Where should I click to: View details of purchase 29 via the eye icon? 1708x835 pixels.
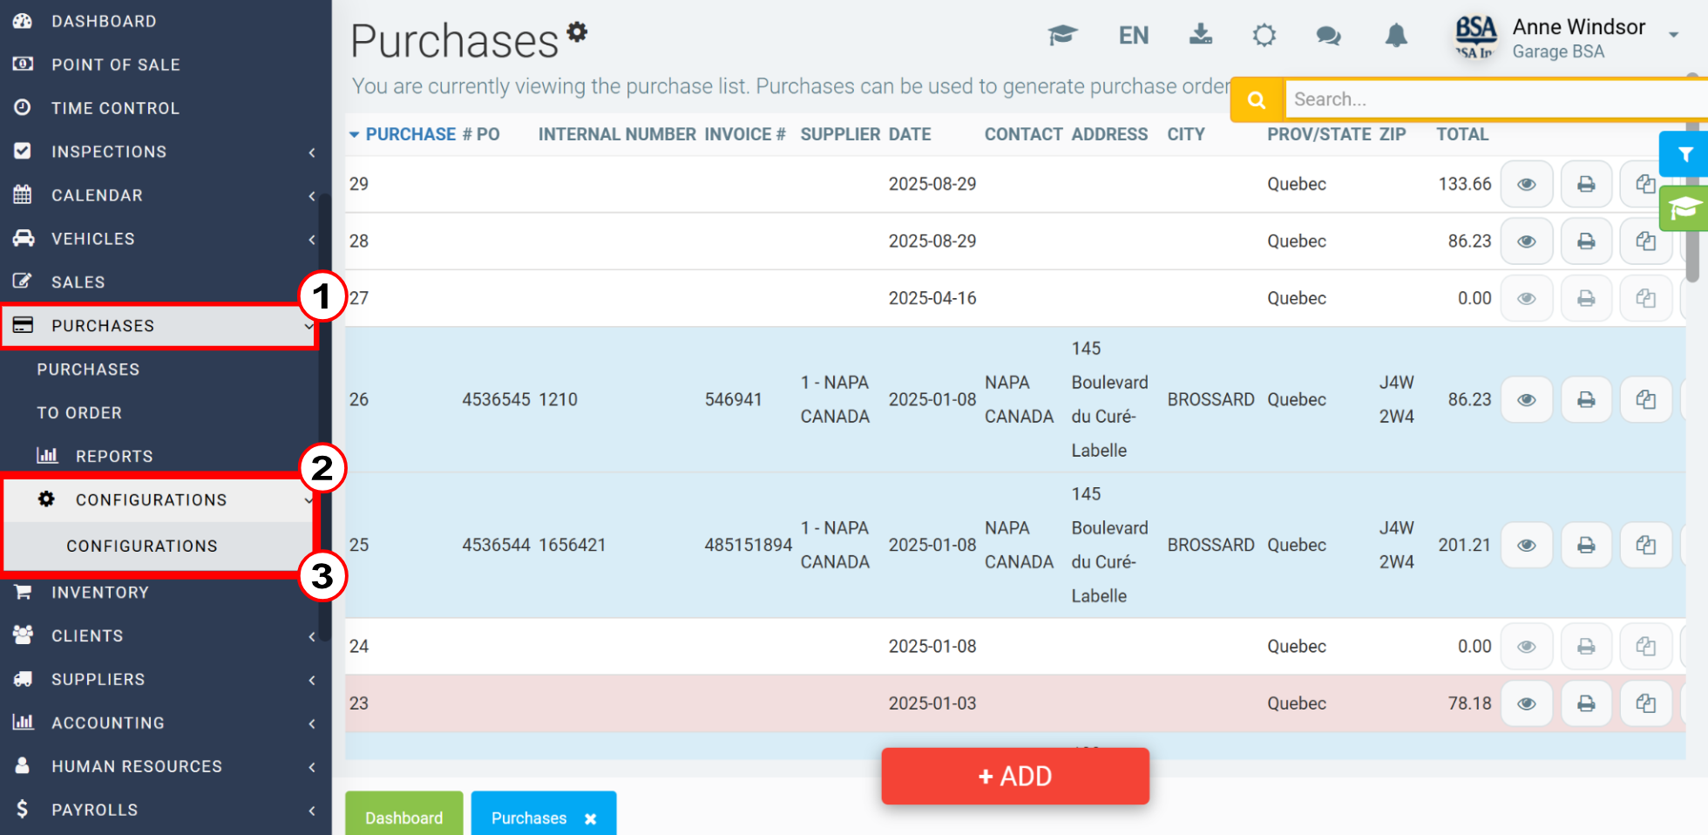point(1527,184)
